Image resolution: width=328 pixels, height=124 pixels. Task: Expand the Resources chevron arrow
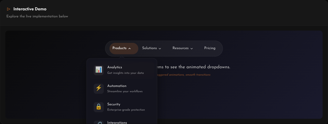[x=192, y=48]
